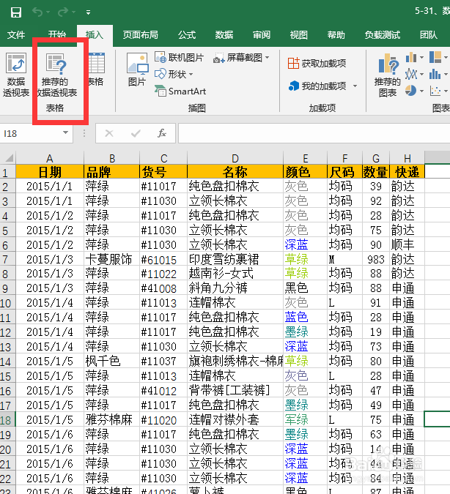Switch to the 团队 tab
This screenshot has width=450, height=494.
point(429,34)
